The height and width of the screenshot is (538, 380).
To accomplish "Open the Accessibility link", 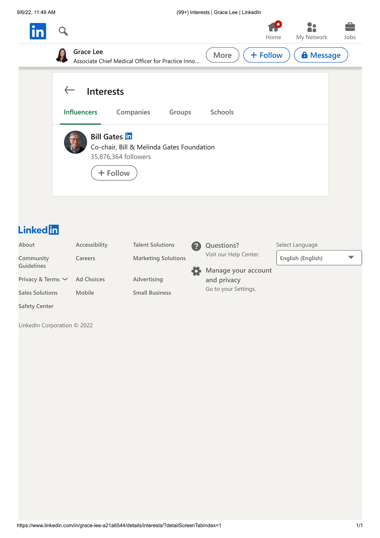I will point(92,245).
